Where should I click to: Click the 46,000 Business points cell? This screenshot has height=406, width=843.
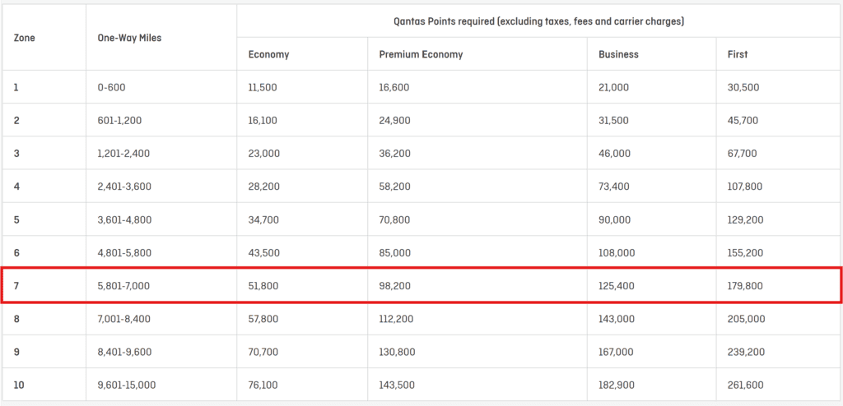(614, 153)
